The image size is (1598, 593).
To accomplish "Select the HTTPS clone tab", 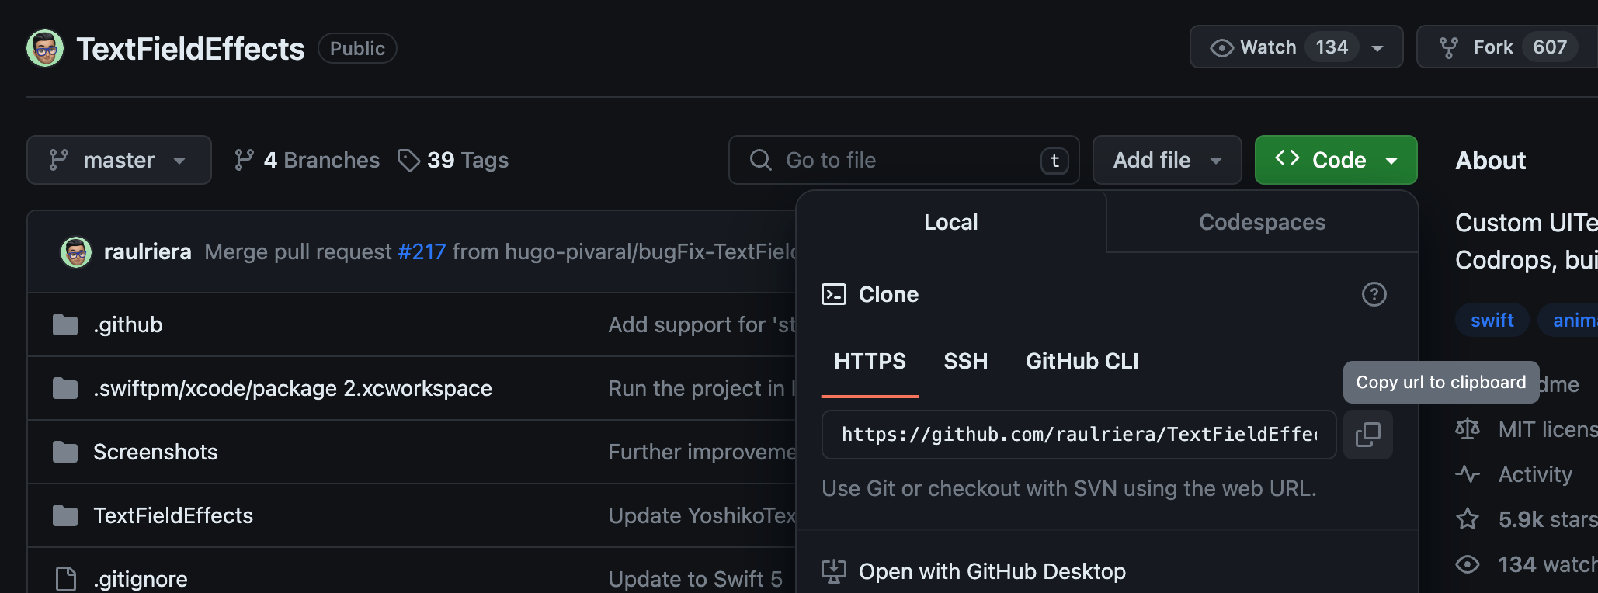I will [x=870, y=361].
